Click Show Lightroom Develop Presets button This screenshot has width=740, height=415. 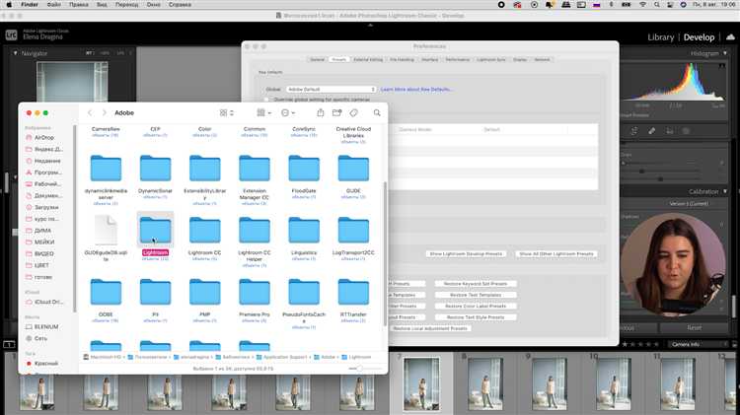(466, 253)
